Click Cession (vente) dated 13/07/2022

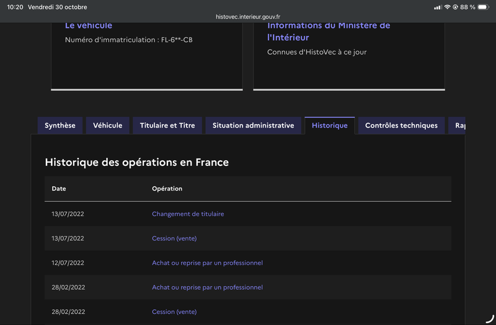click(174, 238)
